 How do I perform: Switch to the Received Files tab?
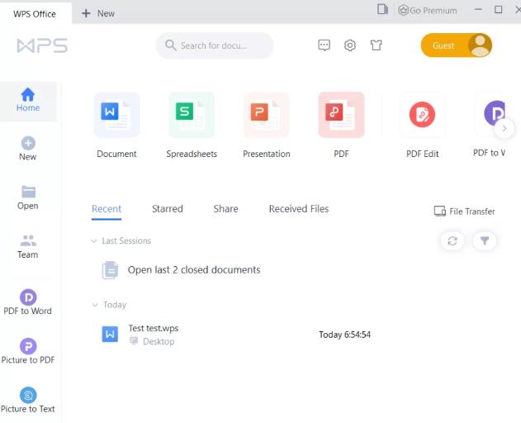coord(299,209)
